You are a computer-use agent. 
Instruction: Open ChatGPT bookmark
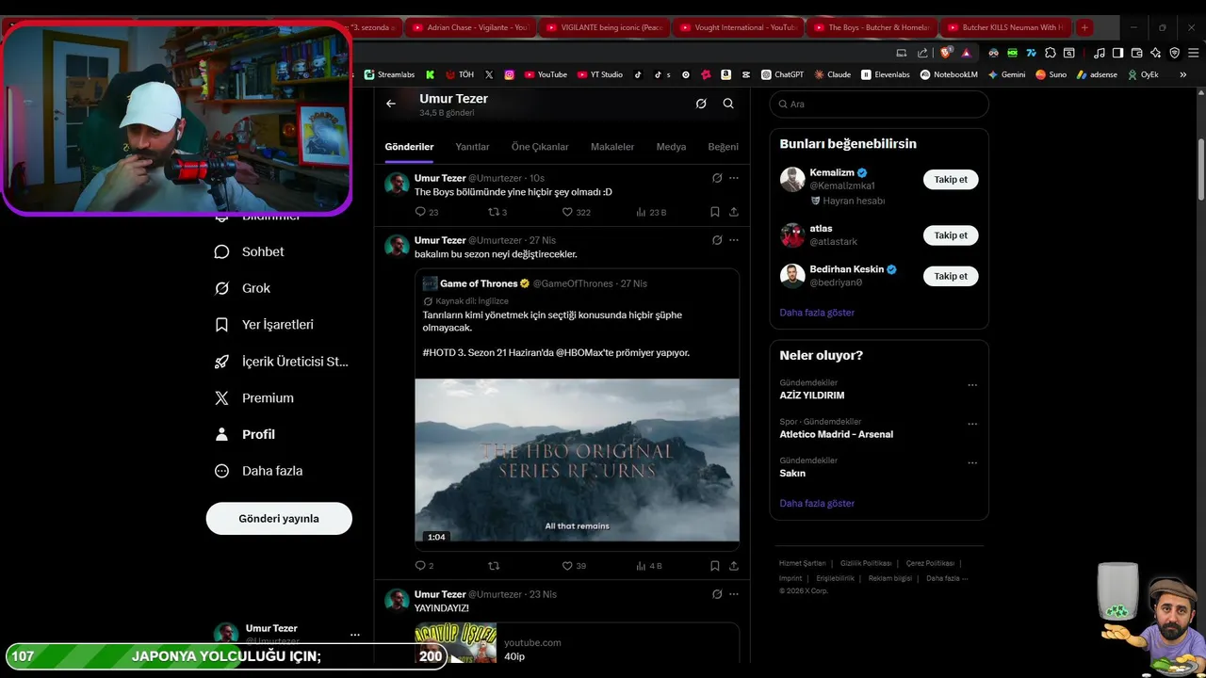tap(782, 74)
